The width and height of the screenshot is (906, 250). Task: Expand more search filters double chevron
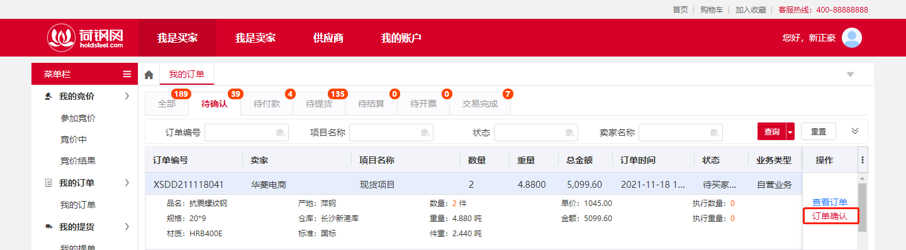pyautogui.click(x=854, y=131)
